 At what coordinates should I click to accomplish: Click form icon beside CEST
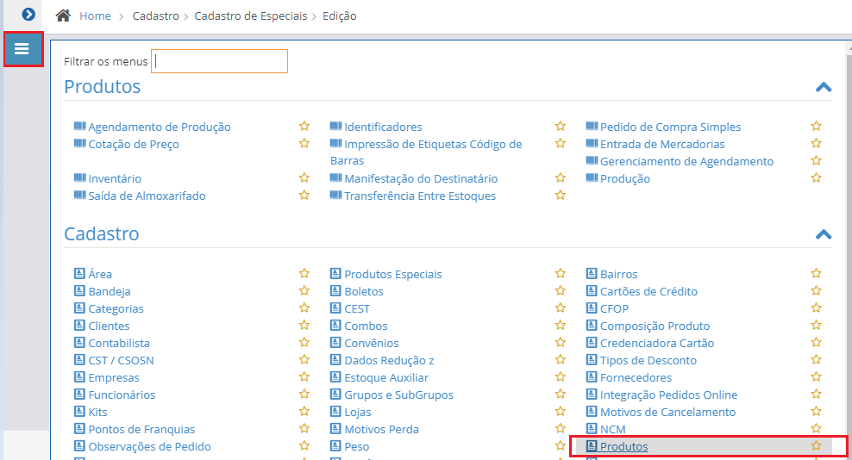[x=335, y=308]
